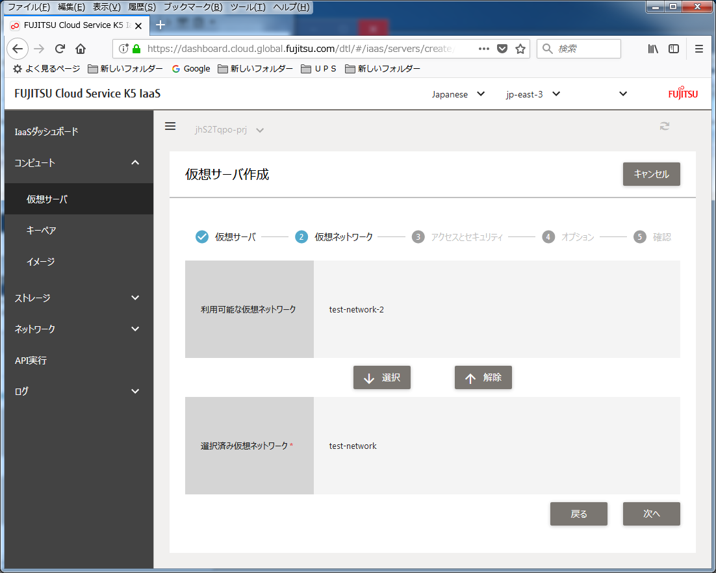
Task: Open the Library icon in the toolbar
Action: [653, 48]
